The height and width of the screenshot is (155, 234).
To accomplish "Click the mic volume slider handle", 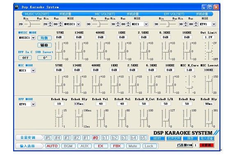I will pyautogui.click(x=99, y=24).
